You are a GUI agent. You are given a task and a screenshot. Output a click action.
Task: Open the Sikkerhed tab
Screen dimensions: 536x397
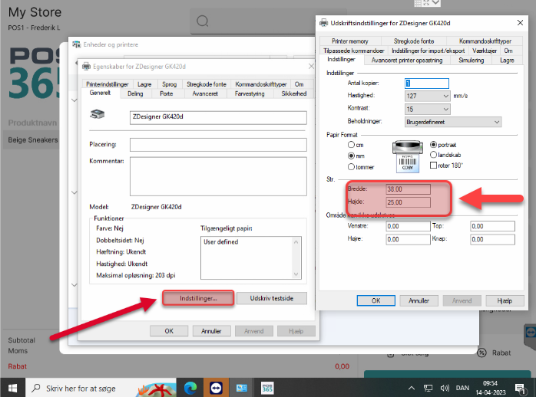pos(293,94)
